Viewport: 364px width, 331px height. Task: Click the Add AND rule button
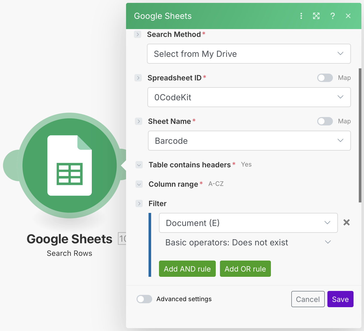pyautogui.click(x=187, y=269)
